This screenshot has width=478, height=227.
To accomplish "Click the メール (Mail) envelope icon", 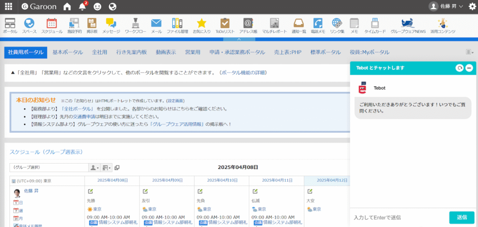I will [156, 25].
